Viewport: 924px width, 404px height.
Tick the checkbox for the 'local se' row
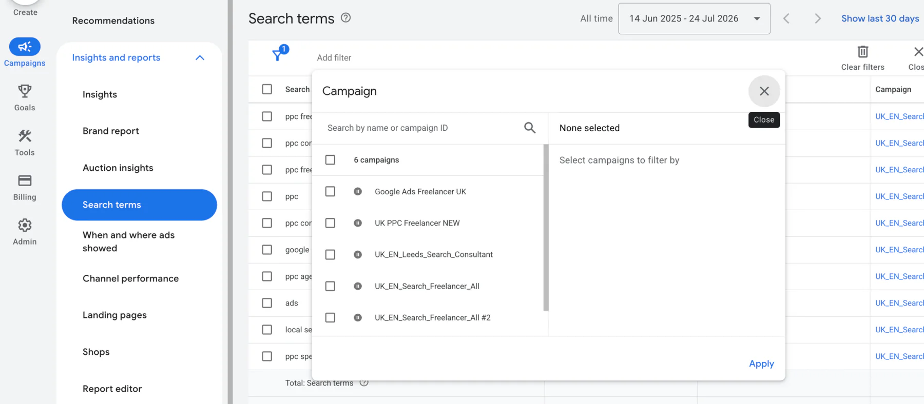pyautogui.click(x=267, y=330)
